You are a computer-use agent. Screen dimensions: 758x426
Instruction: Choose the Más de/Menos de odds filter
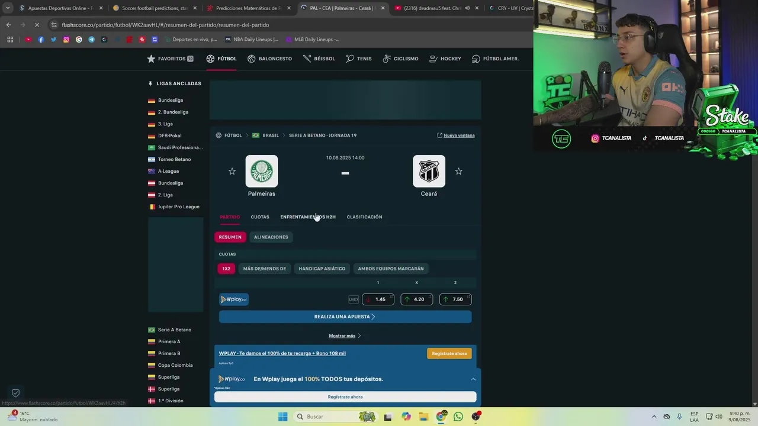(x=265, y=269)
